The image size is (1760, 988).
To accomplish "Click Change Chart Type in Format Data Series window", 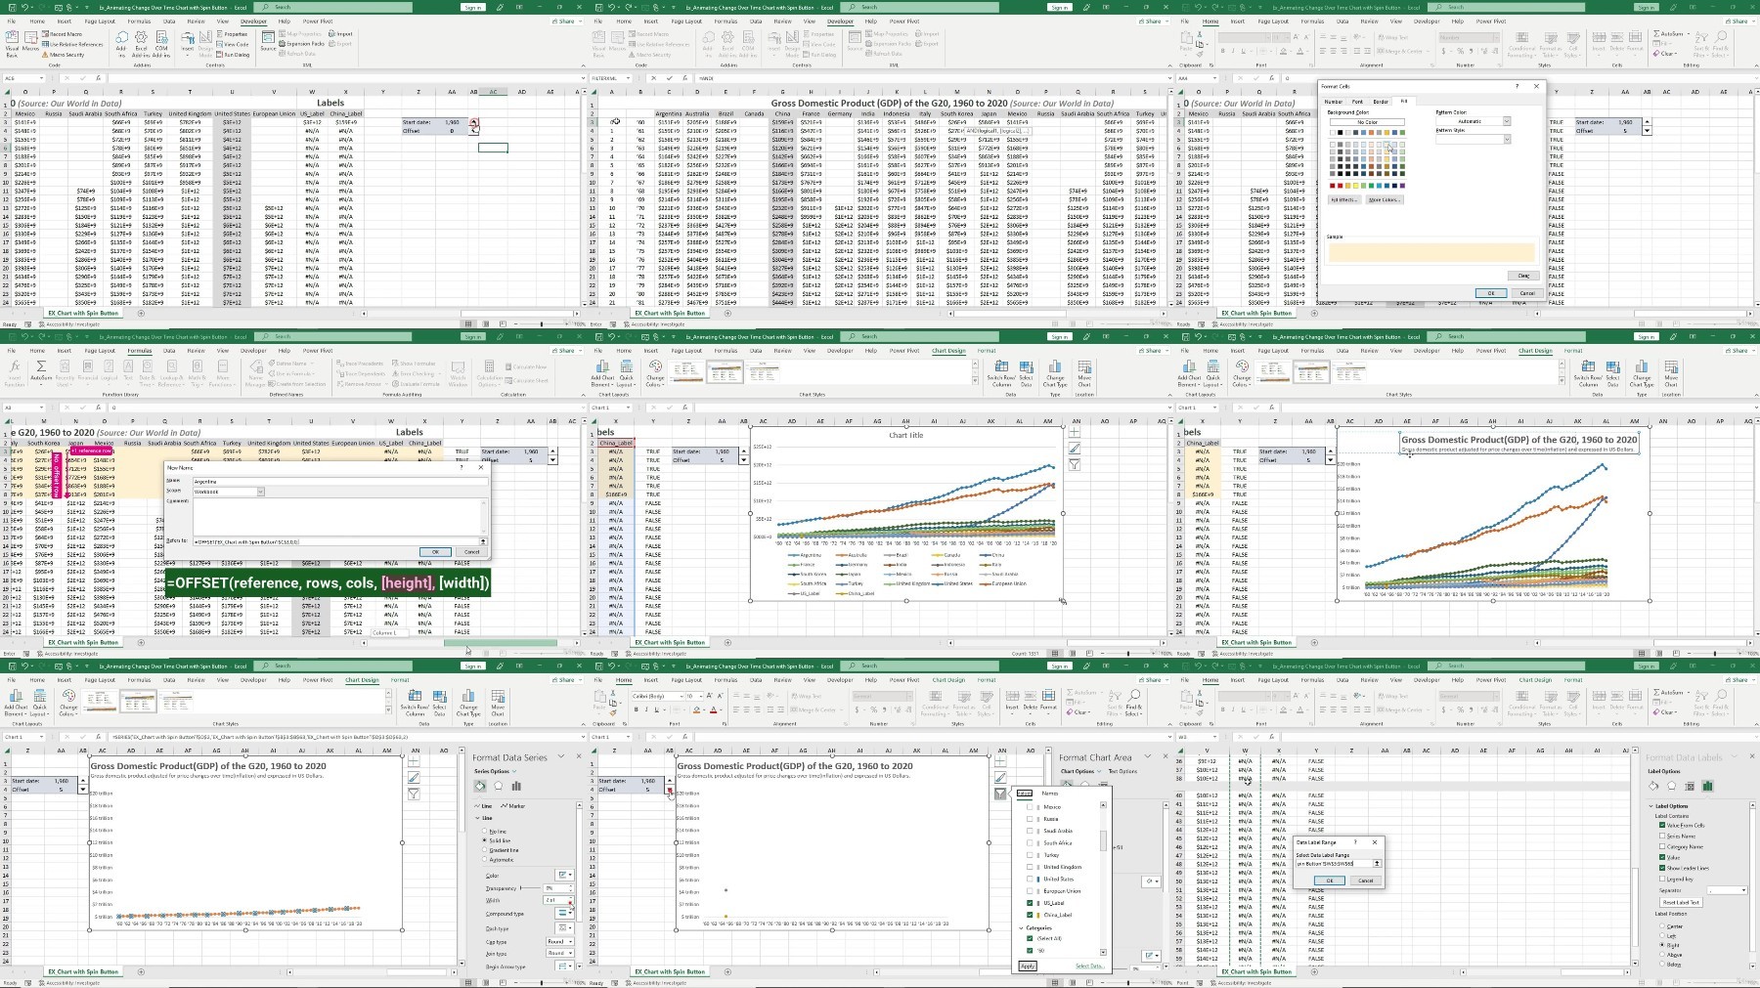I will (x=468, y=702).
